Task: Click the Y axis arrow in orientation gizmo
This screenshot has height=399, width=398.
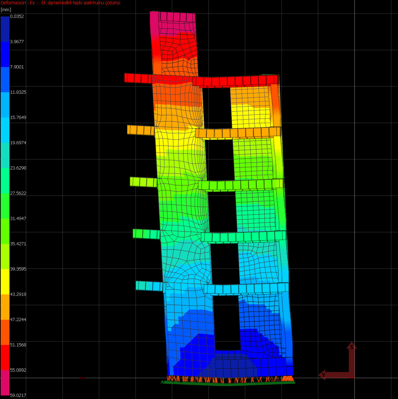Action: point(323,375)
